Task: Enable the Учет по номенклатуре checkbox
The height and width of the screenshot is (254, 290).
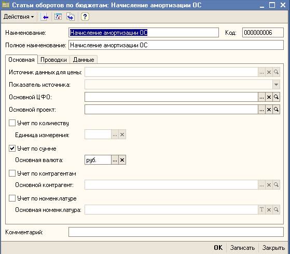Action: click(x=12, y=198)
